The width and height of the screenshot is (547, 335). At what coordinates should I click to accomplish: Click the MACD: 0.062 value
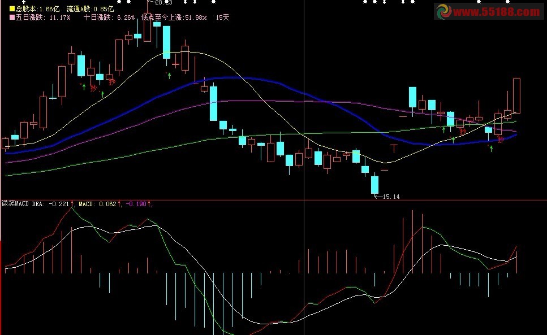point(97,204)
